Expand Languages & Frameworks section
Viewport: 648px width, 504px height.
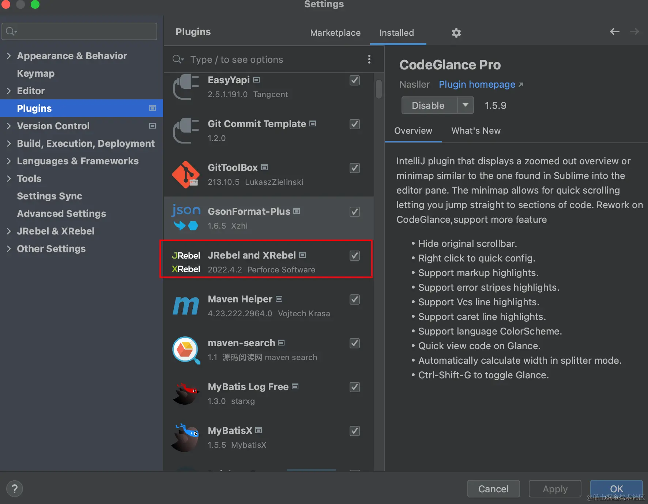(9, 161)
